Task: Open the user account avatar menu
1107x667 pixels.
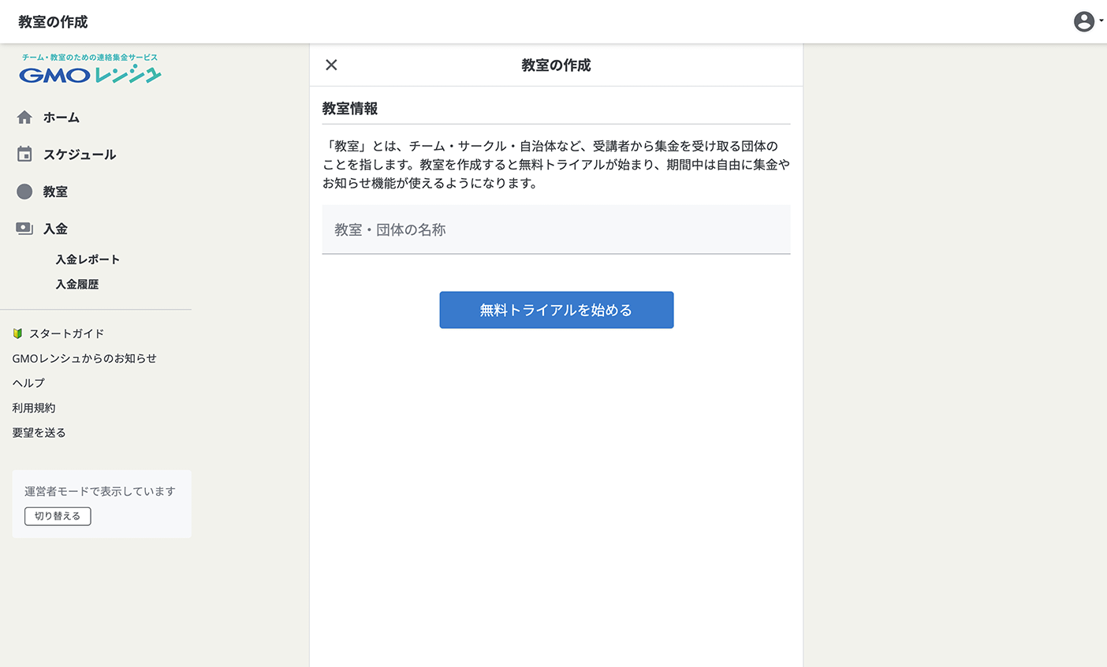Action: tap(1085, 21)
